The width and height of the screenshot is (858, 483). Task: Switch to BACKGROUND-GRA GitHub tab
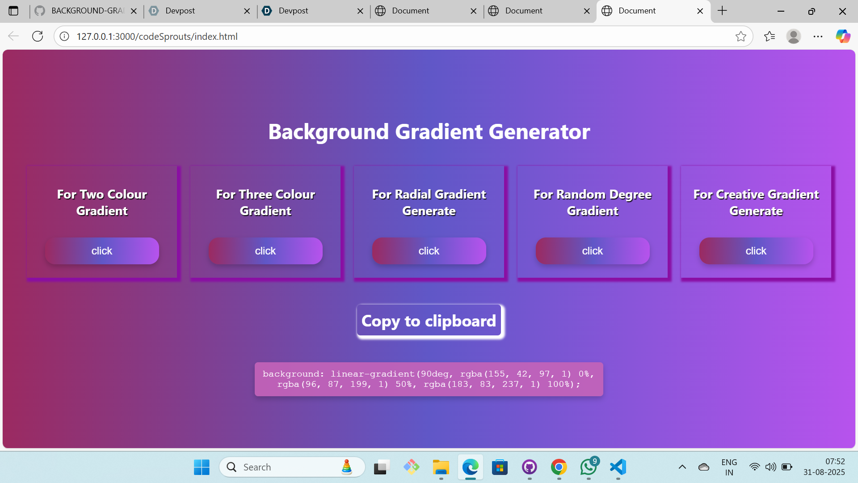click(x=87, y=11)
